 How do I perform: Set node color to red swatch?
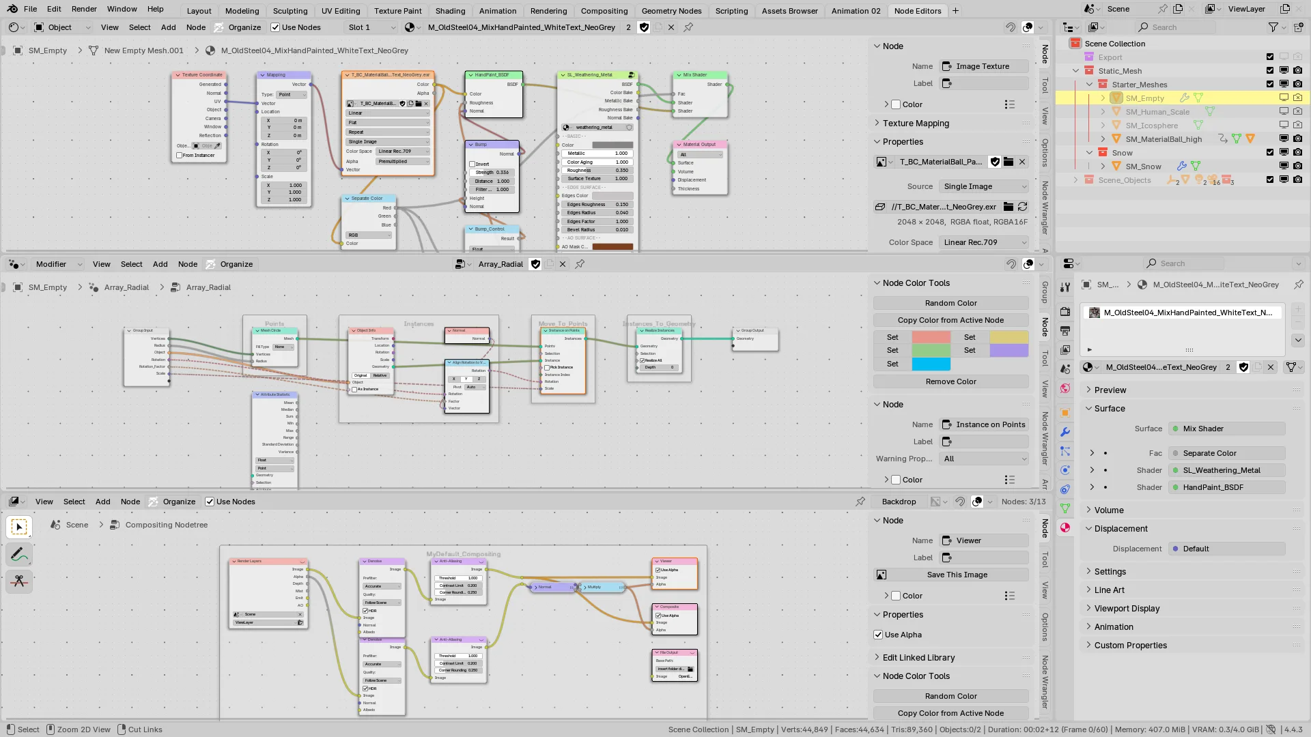tap(931, 337)
